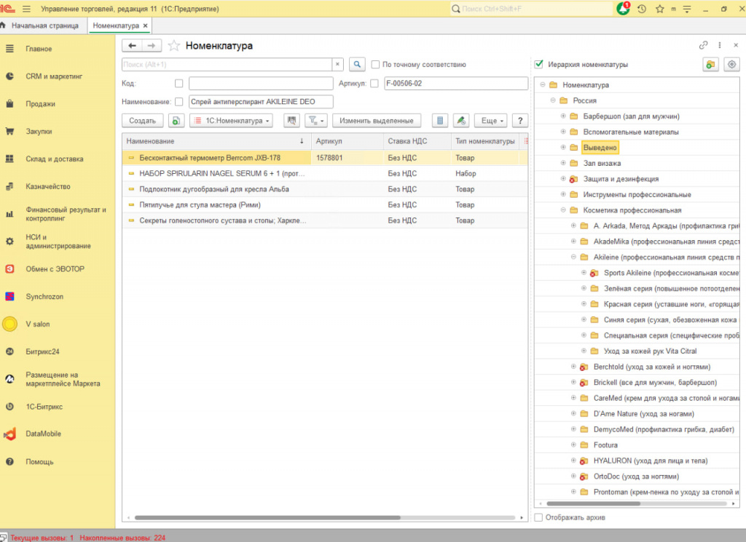Click the back arrow button

tap(133, 46)
